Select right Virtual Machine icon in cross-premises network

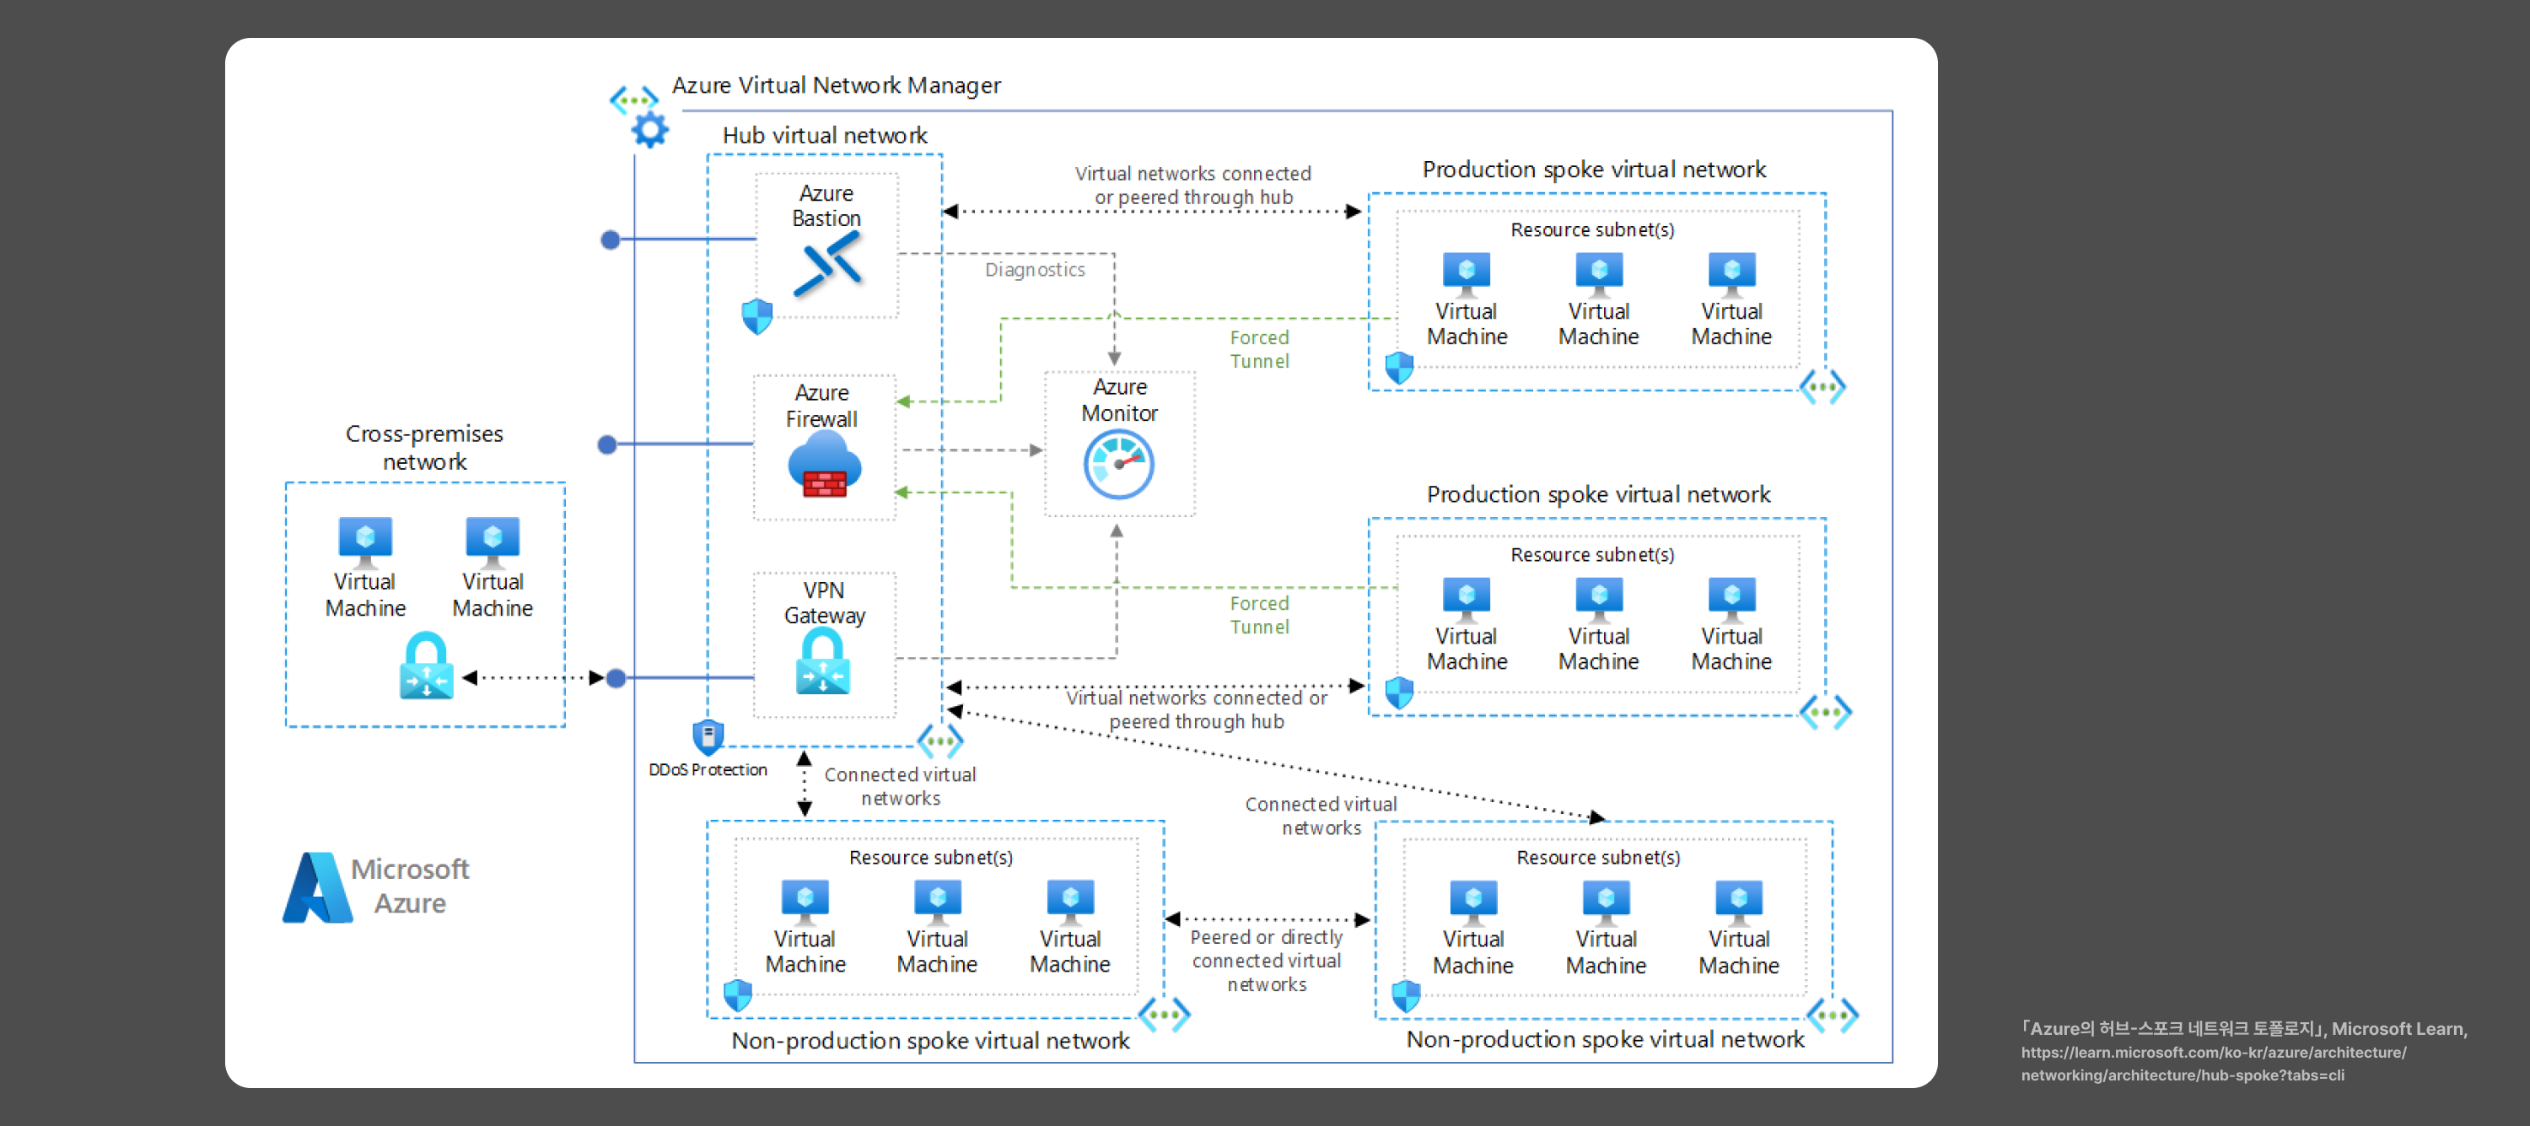(493, 542)
